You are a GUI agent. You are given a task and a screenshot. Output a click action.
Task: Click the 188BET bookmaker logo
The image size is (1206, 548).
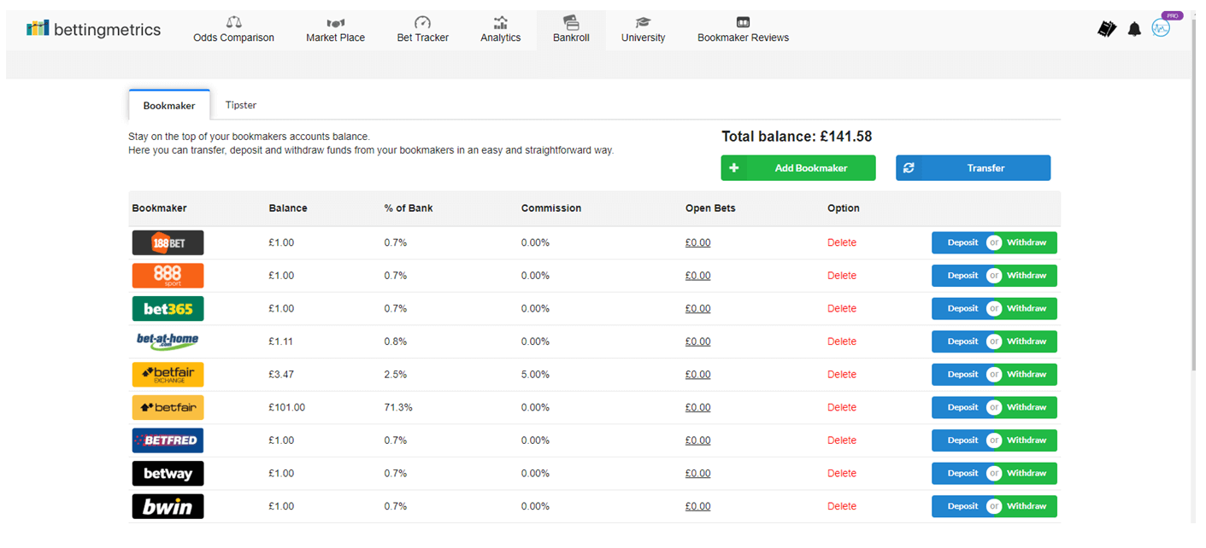(168, 242)
